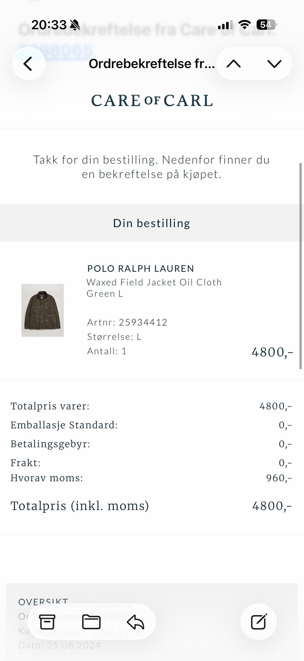Click the scrollbar on the right edge
Image resolution: width=304 pixels, height=661 pixels.
coord(301,266)
